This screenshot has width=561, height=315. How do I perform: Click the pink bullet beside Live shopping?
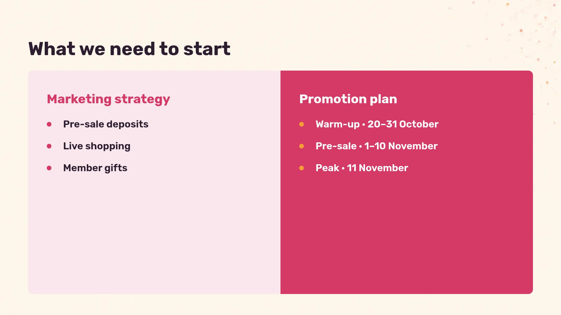point(49,146)
